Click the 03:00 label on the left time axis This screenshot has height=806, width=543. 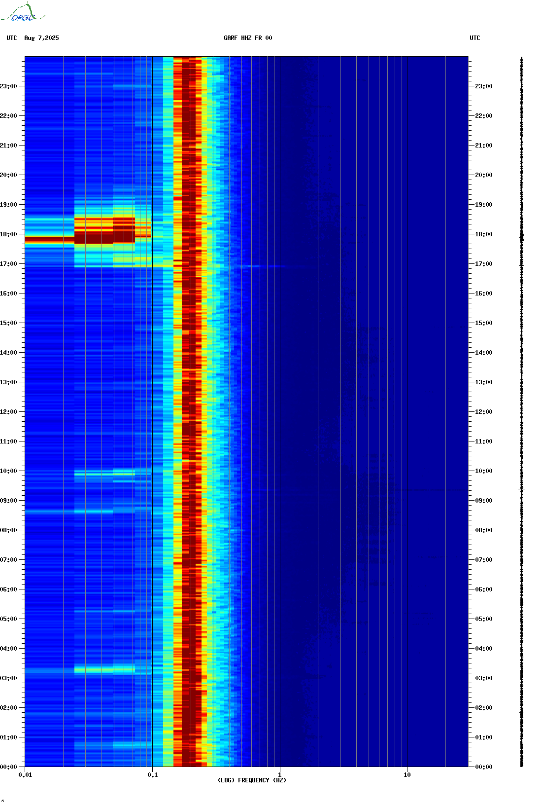point(8,678)
